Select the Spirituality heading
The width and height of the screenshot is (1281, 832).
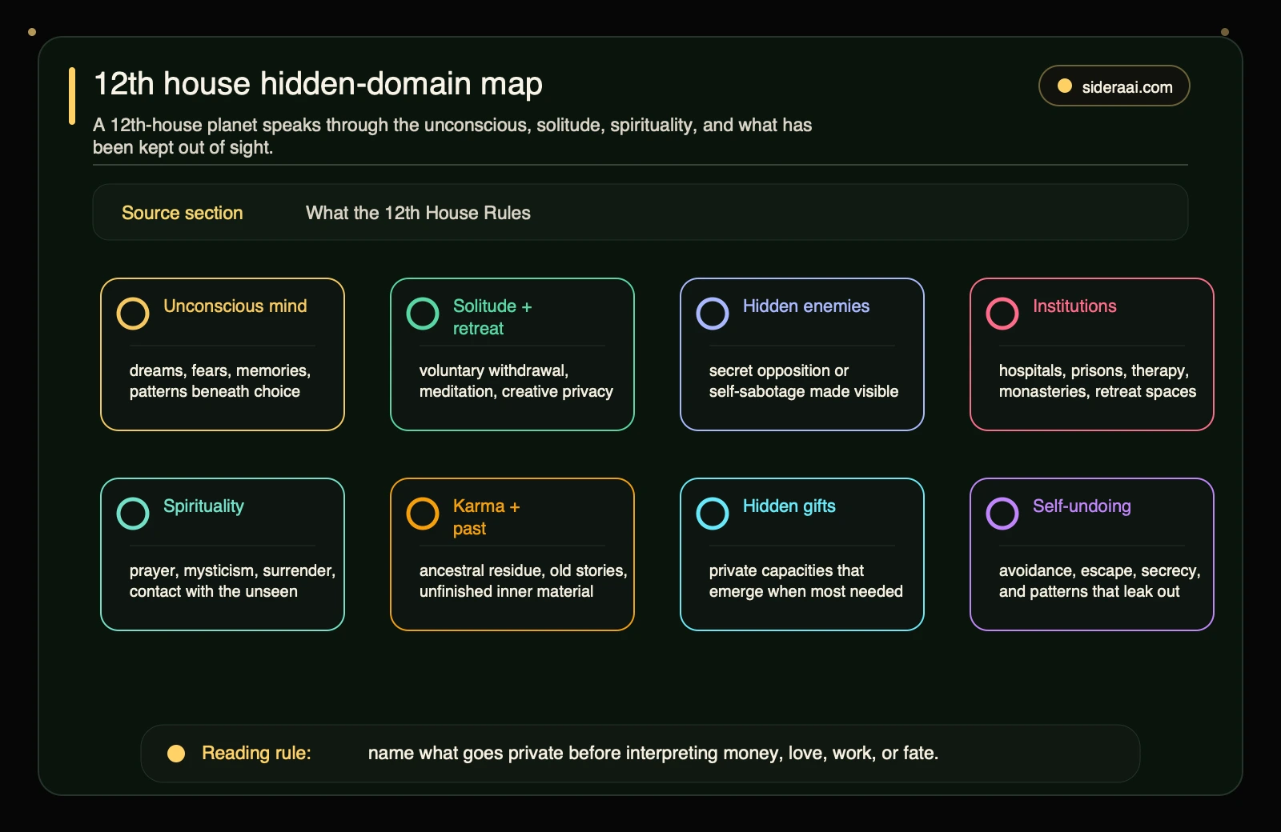click(203, 506)
